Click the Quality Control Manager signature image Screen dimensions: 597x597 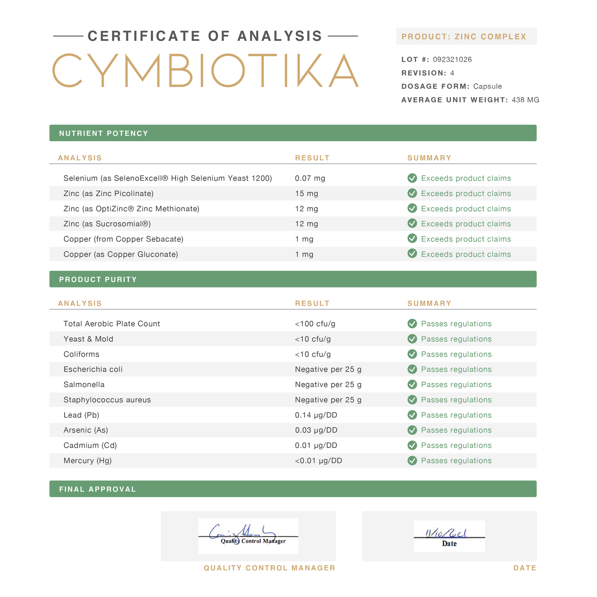pyautogui.click(x=248, y=536)
